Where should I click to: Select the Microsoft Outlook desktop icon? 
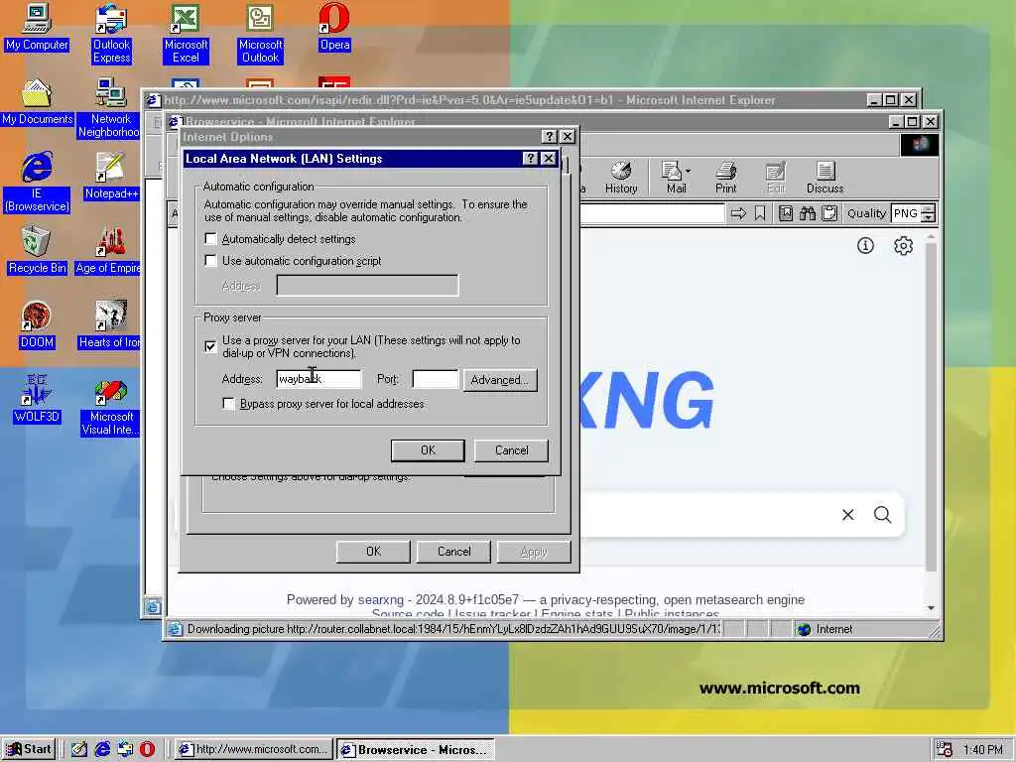pos(260,34)
